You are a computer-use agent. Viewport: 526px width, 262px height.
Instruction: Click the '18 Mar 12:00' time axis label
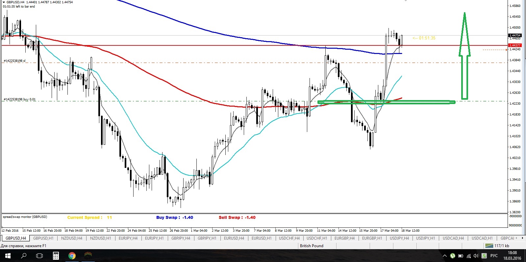click(410, 231)
